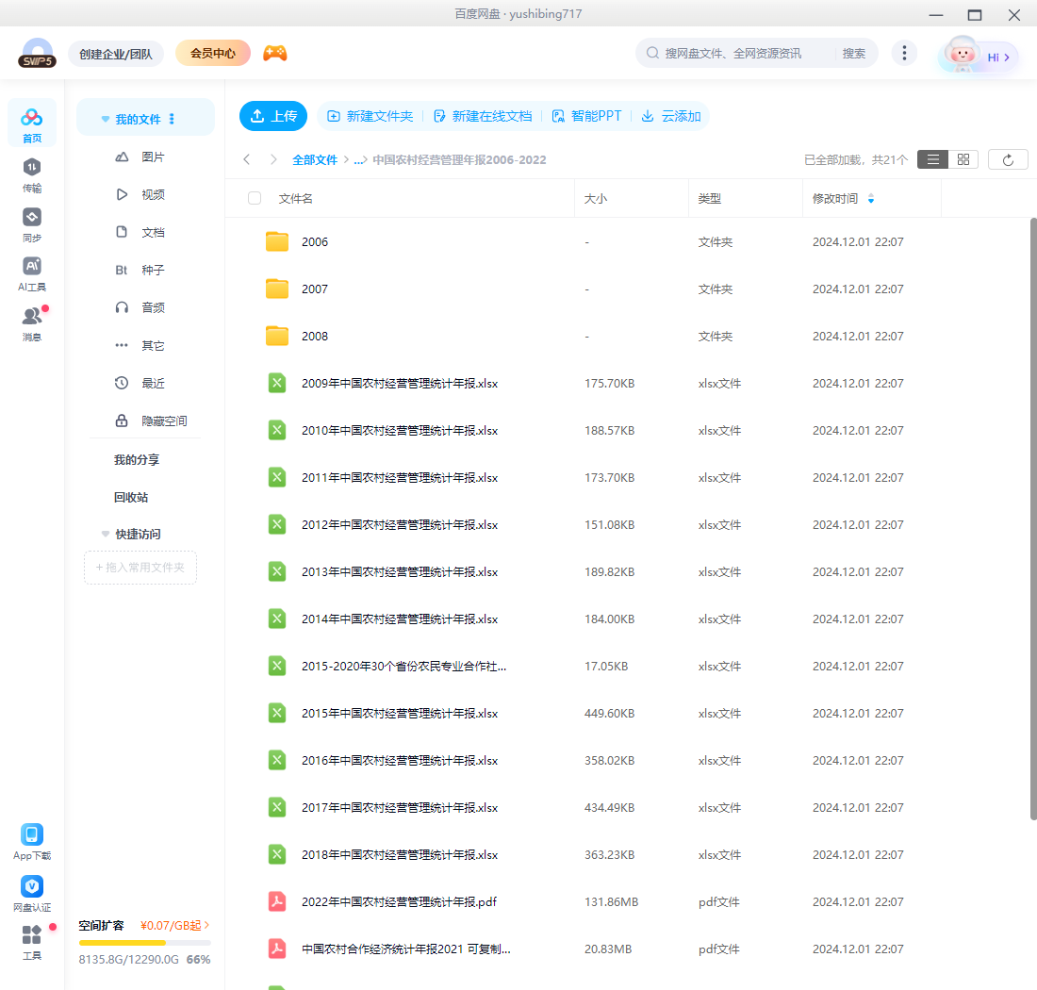The width and height of the screenshot is (1037, 990).
Task: Select 2007 folder row
Action: coord(628,289)
